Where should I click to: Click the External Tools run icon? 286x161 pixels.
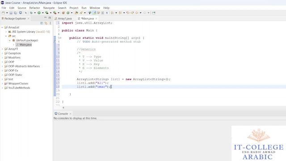(55, 13)
